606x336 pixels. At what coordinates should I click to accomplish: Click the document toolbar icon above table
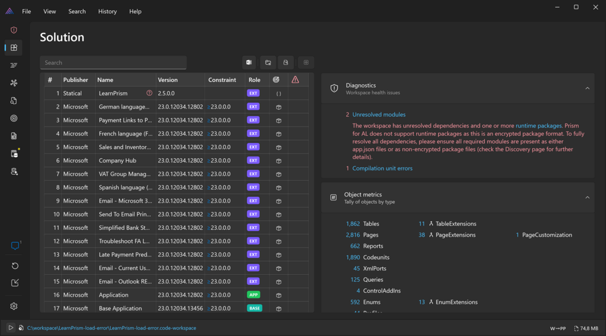pos(286,62)
